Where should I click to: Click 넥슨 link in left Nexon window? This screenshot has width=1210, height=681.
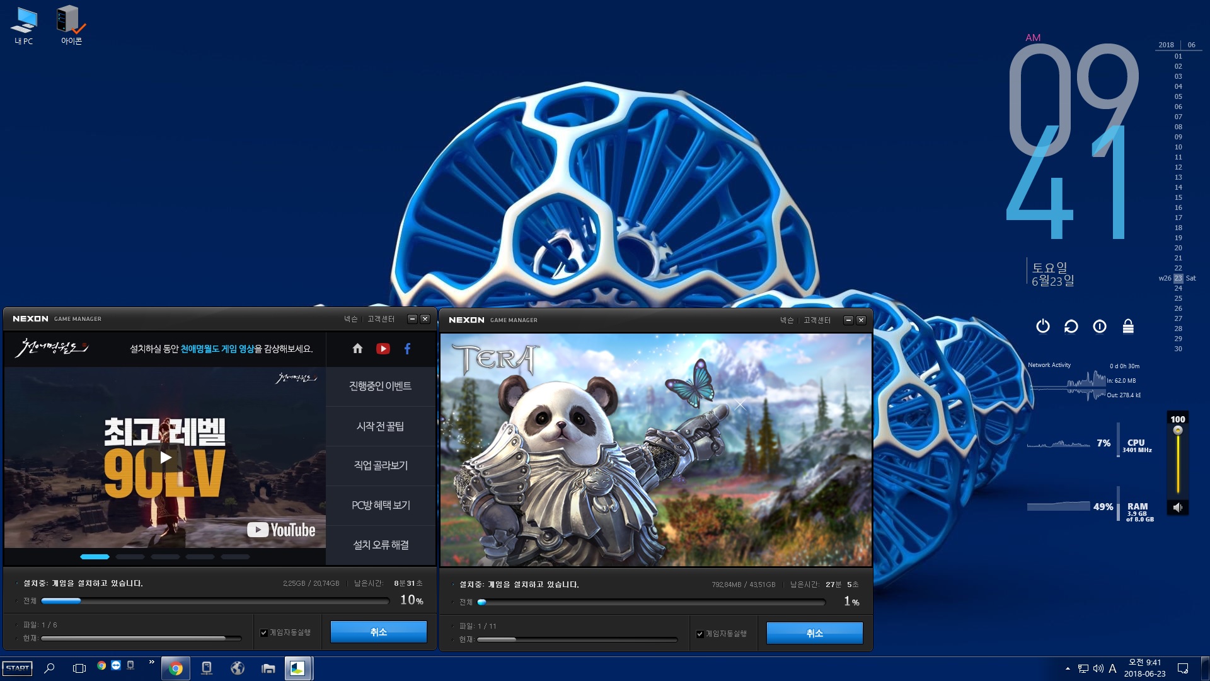click(350, 319)
